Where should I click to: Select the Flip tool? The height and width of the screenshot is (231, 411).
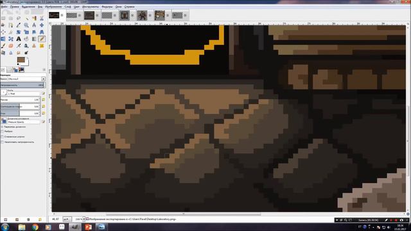click(x=3, y=38)
